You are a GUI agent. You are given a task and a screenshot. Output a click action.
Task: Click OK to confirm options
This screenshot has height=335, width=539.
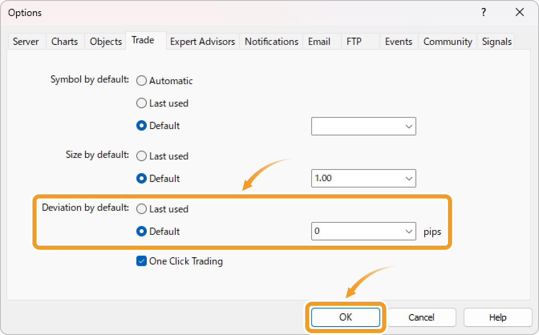pyautogui.click(x=346, y=317)
